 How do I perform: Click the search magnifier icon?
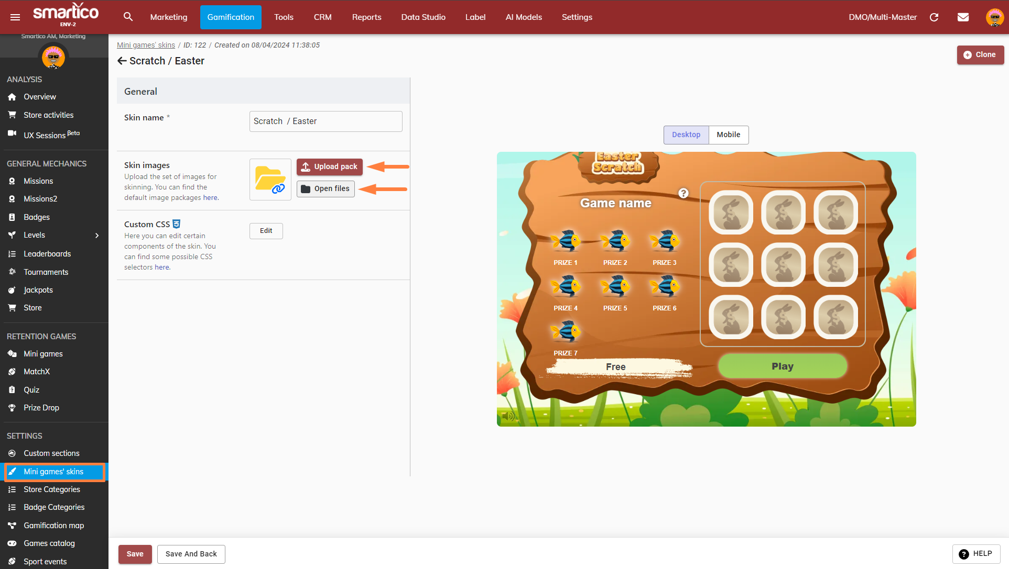[x=128, y=17]
